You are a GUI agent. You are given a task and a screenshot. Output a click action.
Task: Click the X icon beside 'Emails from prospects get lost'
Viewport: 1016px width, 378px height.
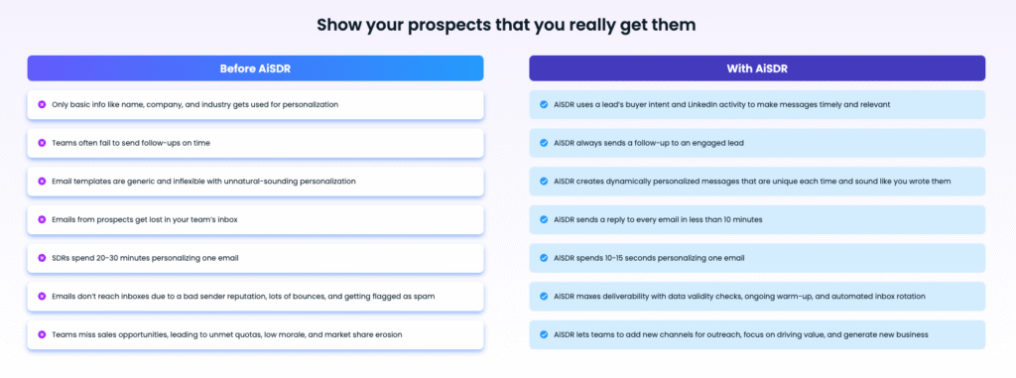point(42,220)
